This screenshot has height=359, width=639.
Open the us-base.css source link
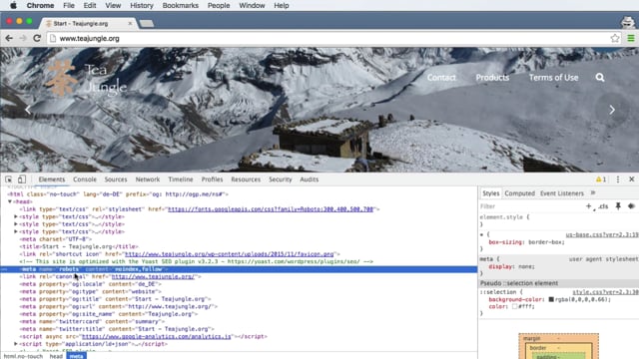coord(602,235)
